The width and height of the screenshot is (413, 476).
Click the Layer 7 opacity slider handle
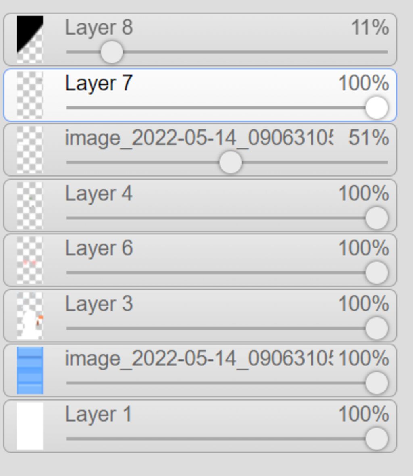(x=377, y=108)
